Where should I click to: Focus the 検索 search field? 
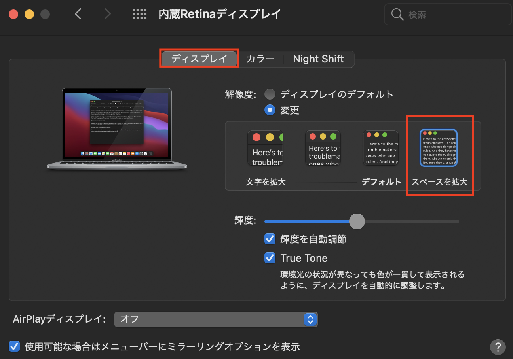(x=448, y=15)
